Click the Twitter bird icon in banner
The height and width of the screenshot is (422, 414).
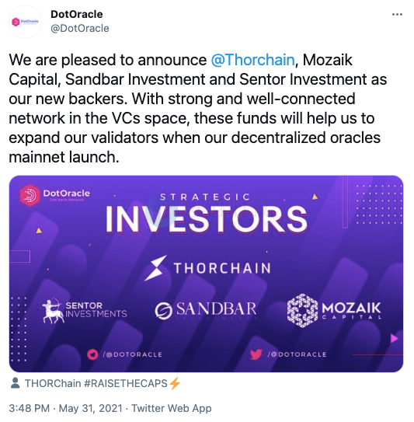256,354
